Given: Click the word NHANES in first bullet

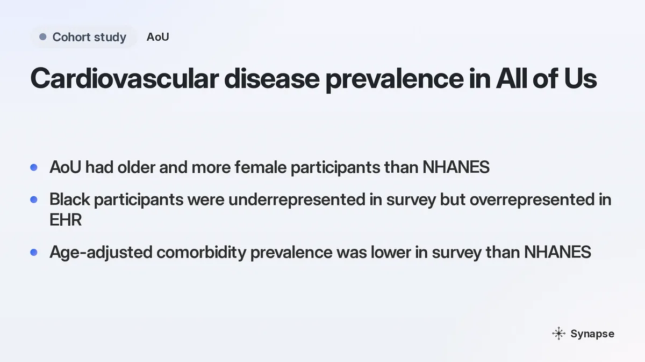Looking at the screenshot, I should [x=456, y=167].
